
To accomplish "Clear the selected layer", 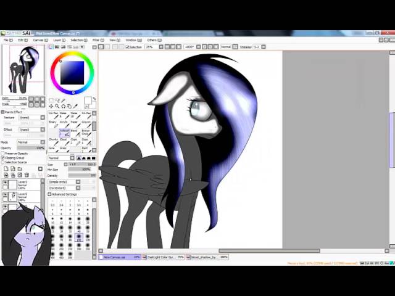I will tap(20, 175).
